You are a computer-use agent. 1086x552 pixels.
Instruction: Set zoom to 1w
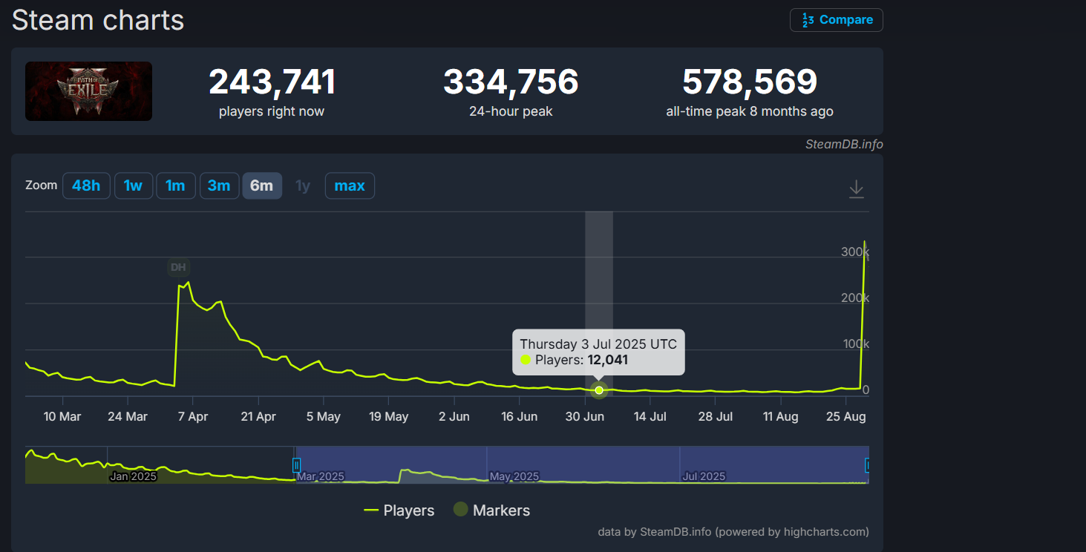tap(134, 185)
